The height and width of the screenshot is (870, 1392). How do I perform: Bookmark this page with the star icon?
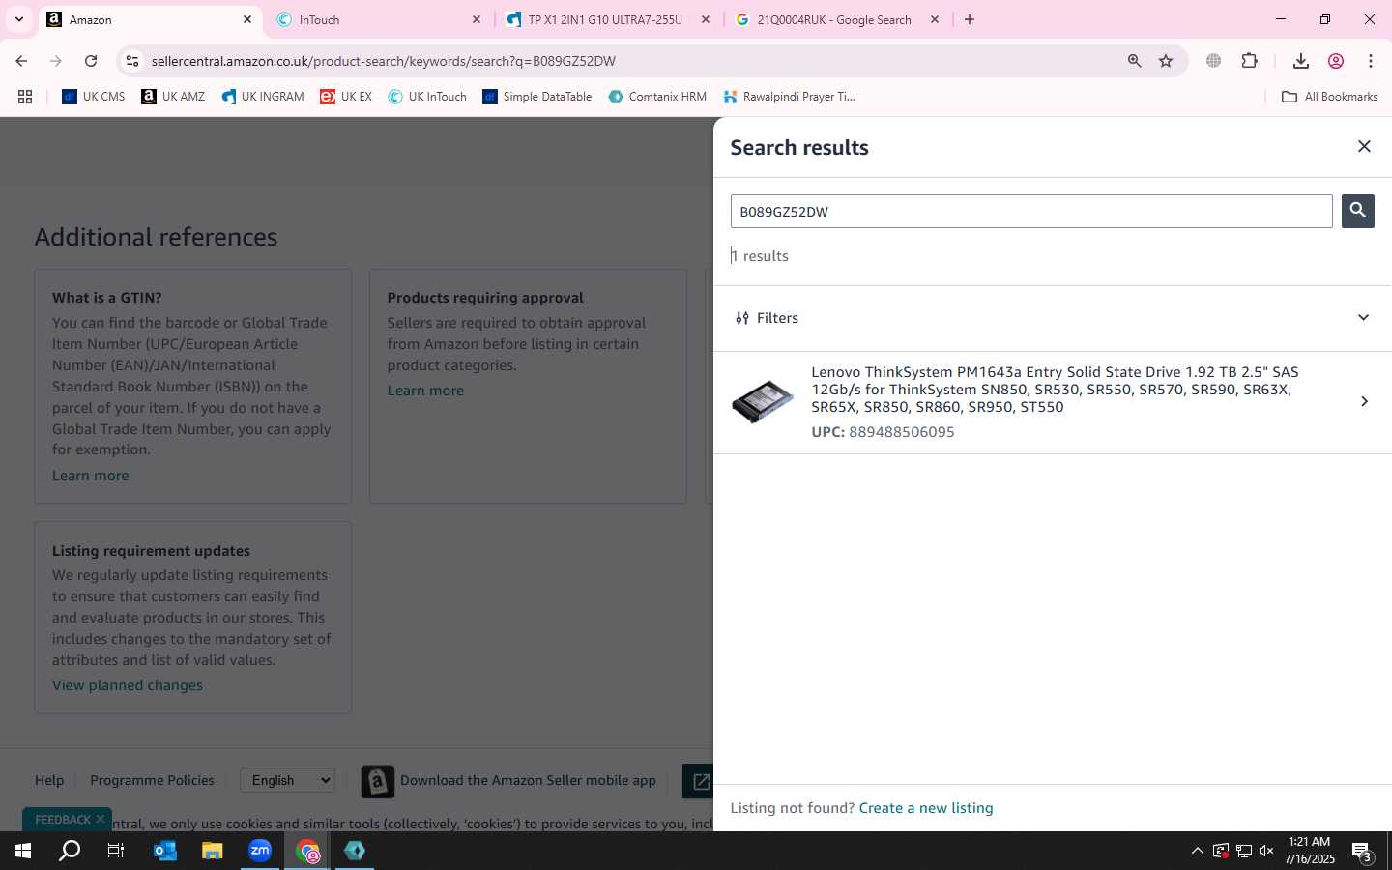(1166, 61)
